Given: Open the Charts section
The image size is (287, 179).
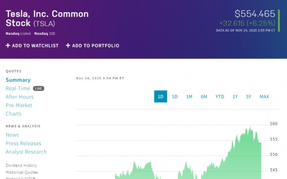Looking at the screenshot, I should (x=13, y=114).
